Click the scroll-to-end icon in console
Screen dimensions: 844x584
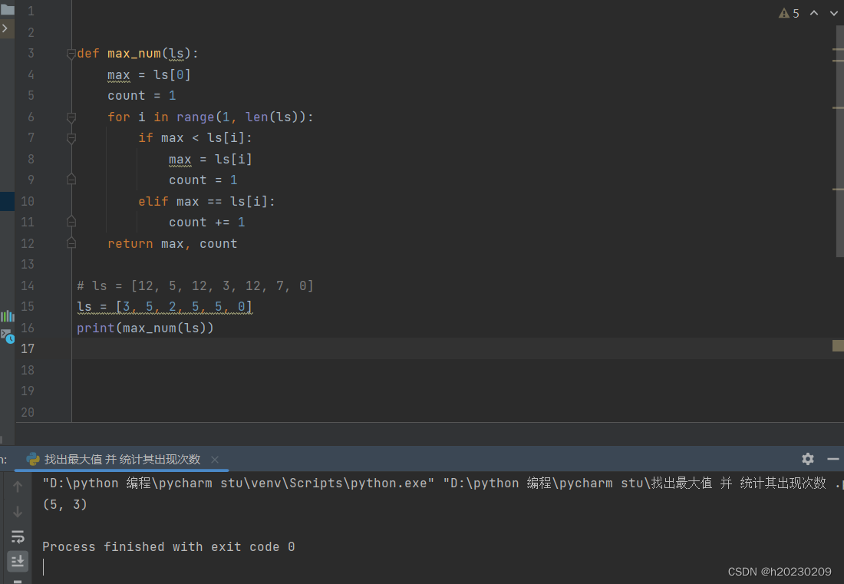pos(18,562)
